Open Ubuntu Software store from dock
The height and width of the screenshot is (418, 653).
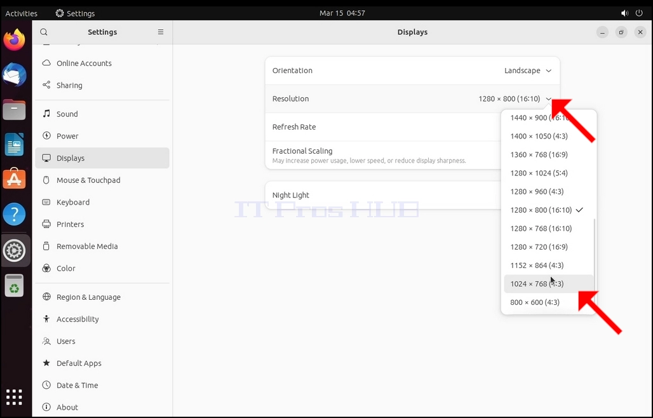tap(14, 179)
